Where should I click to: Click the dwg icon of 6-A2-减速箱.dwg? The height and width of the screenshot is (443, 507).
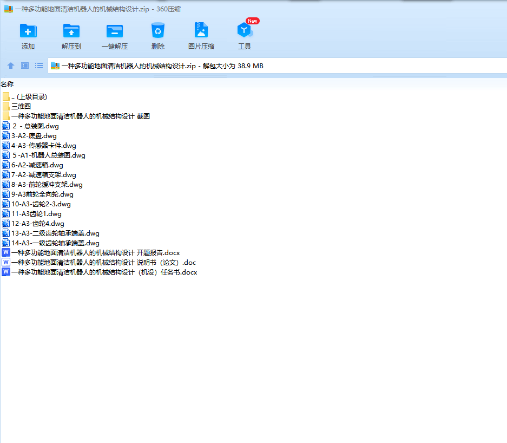point(6,165)
